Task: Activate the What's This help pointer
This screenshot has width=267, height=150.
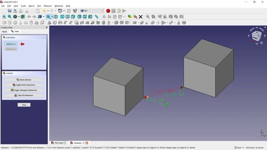Action: (75, 11)
